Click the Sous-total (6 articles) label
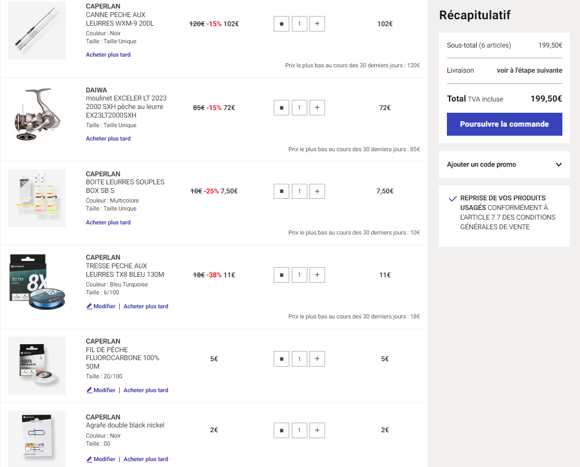 click(478, 45)
